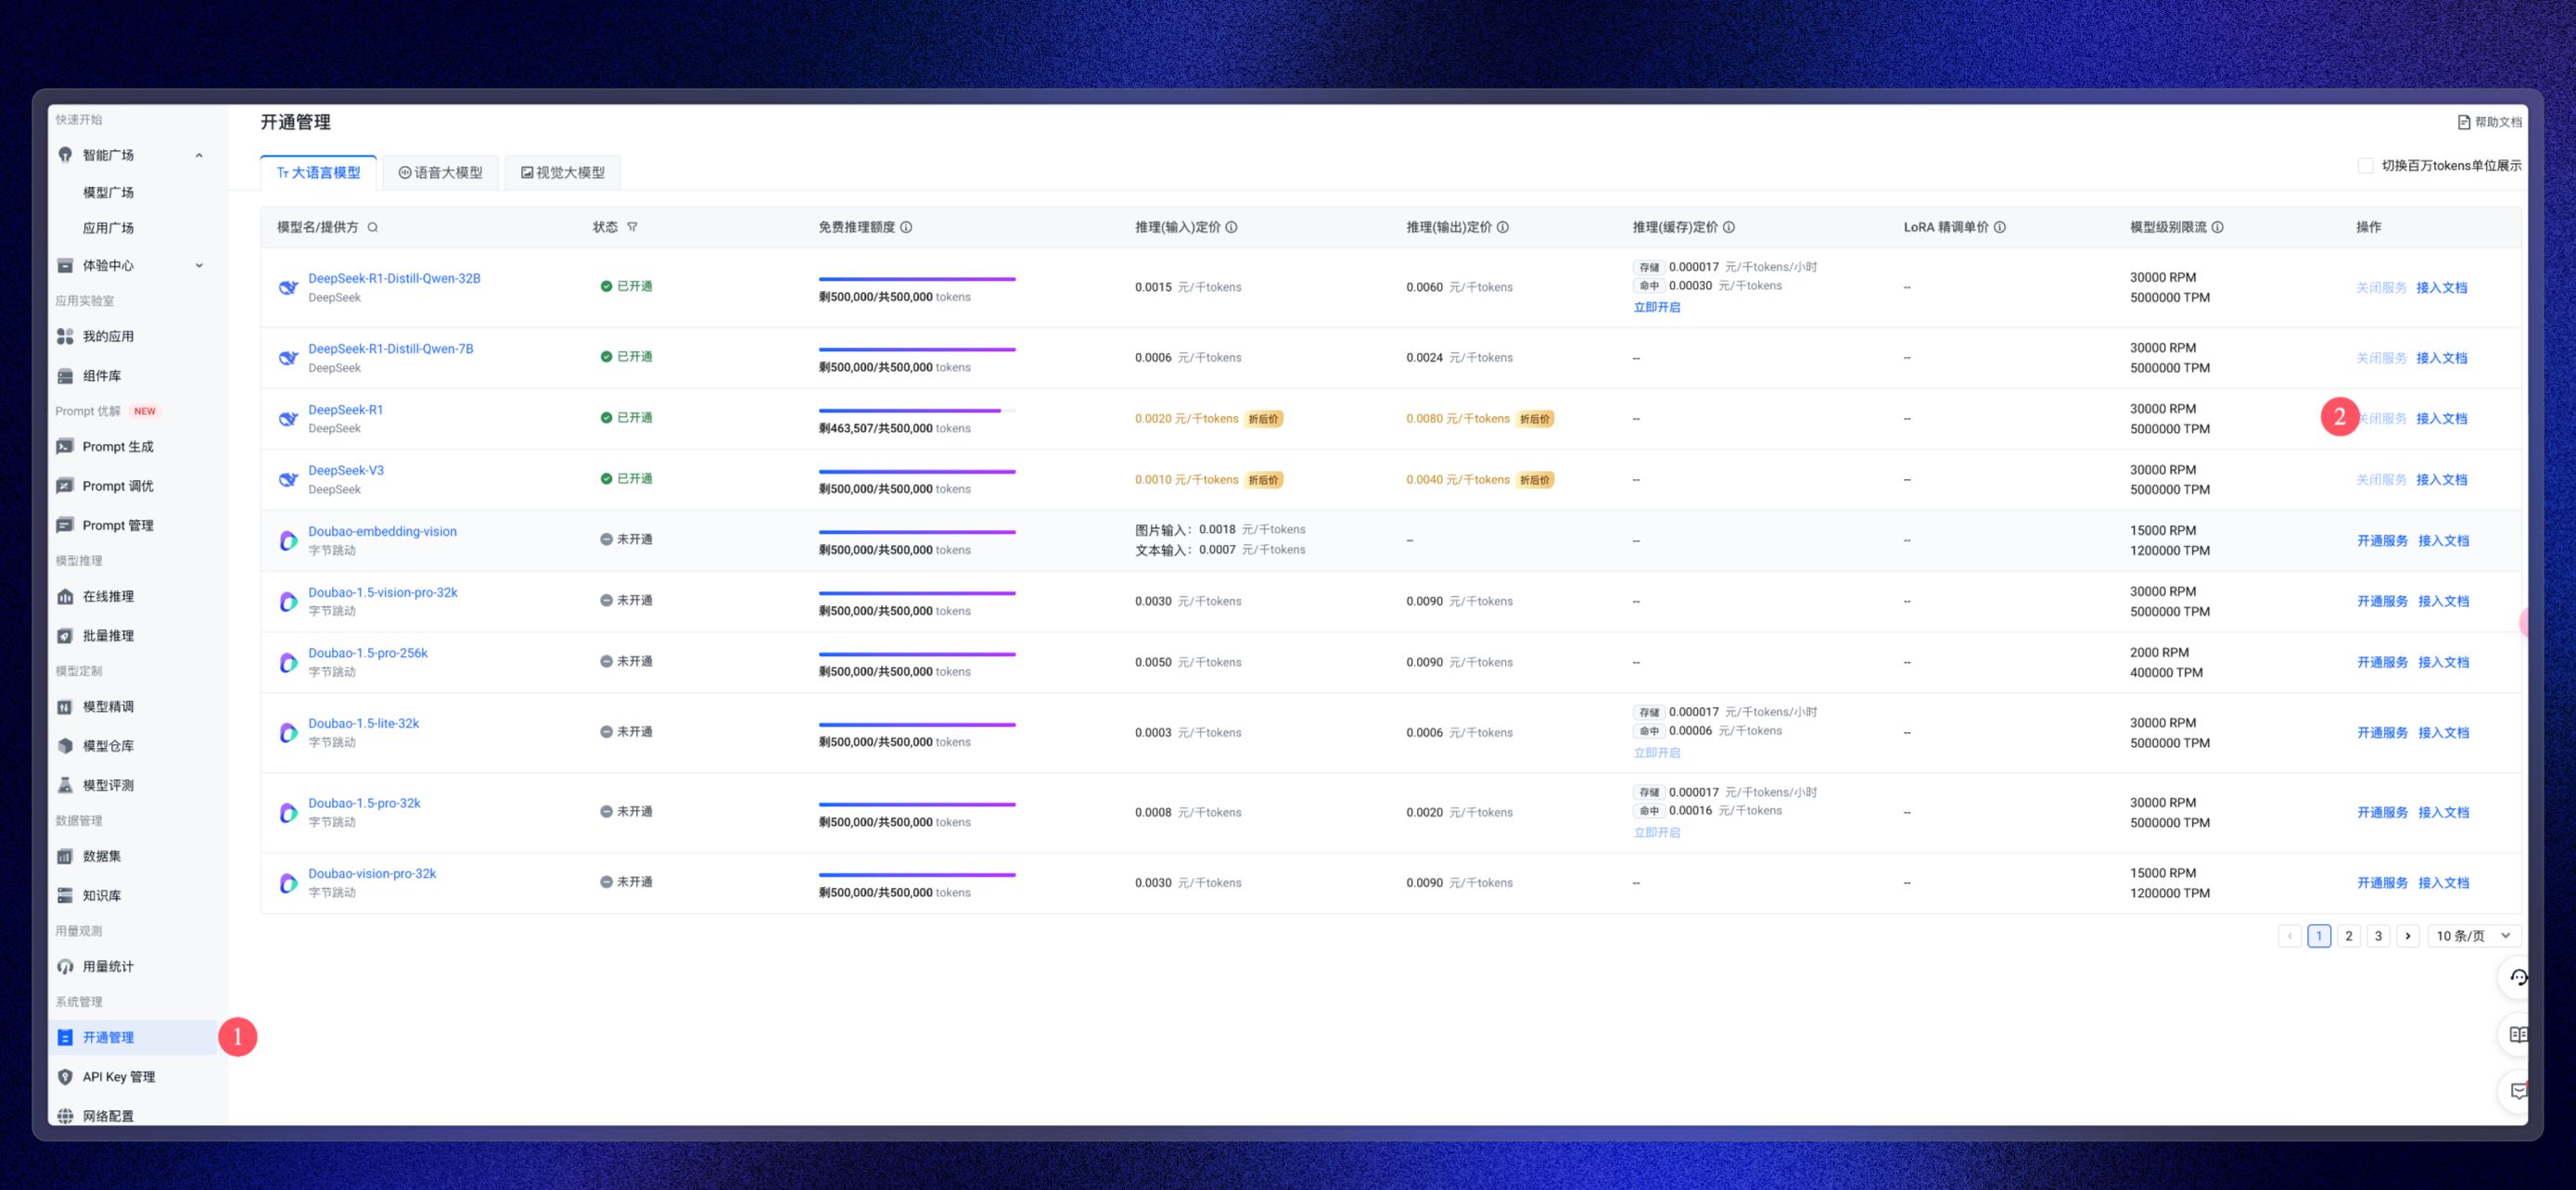Image resolution: width=2576 pixels, height=1190 pixels.
Task: Click search icon beside 模型名/提供方 header
Action: (372, 228)
